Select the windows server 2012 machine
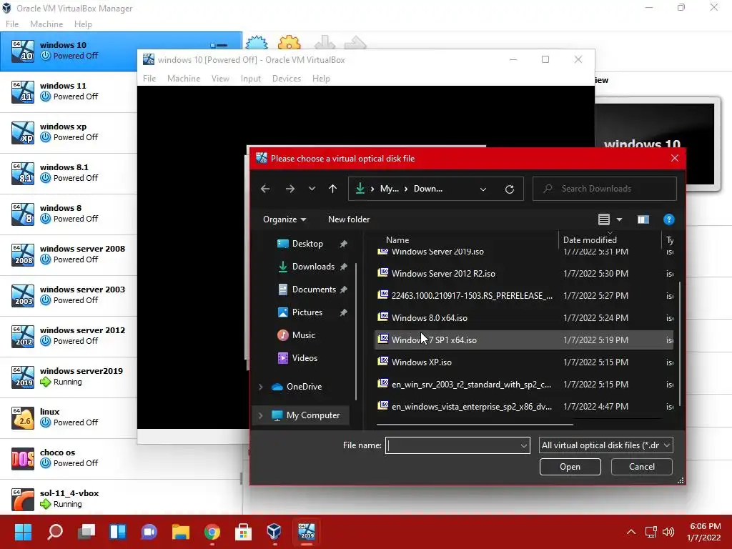Screen dimensions: 732x549 coord(69,336)
